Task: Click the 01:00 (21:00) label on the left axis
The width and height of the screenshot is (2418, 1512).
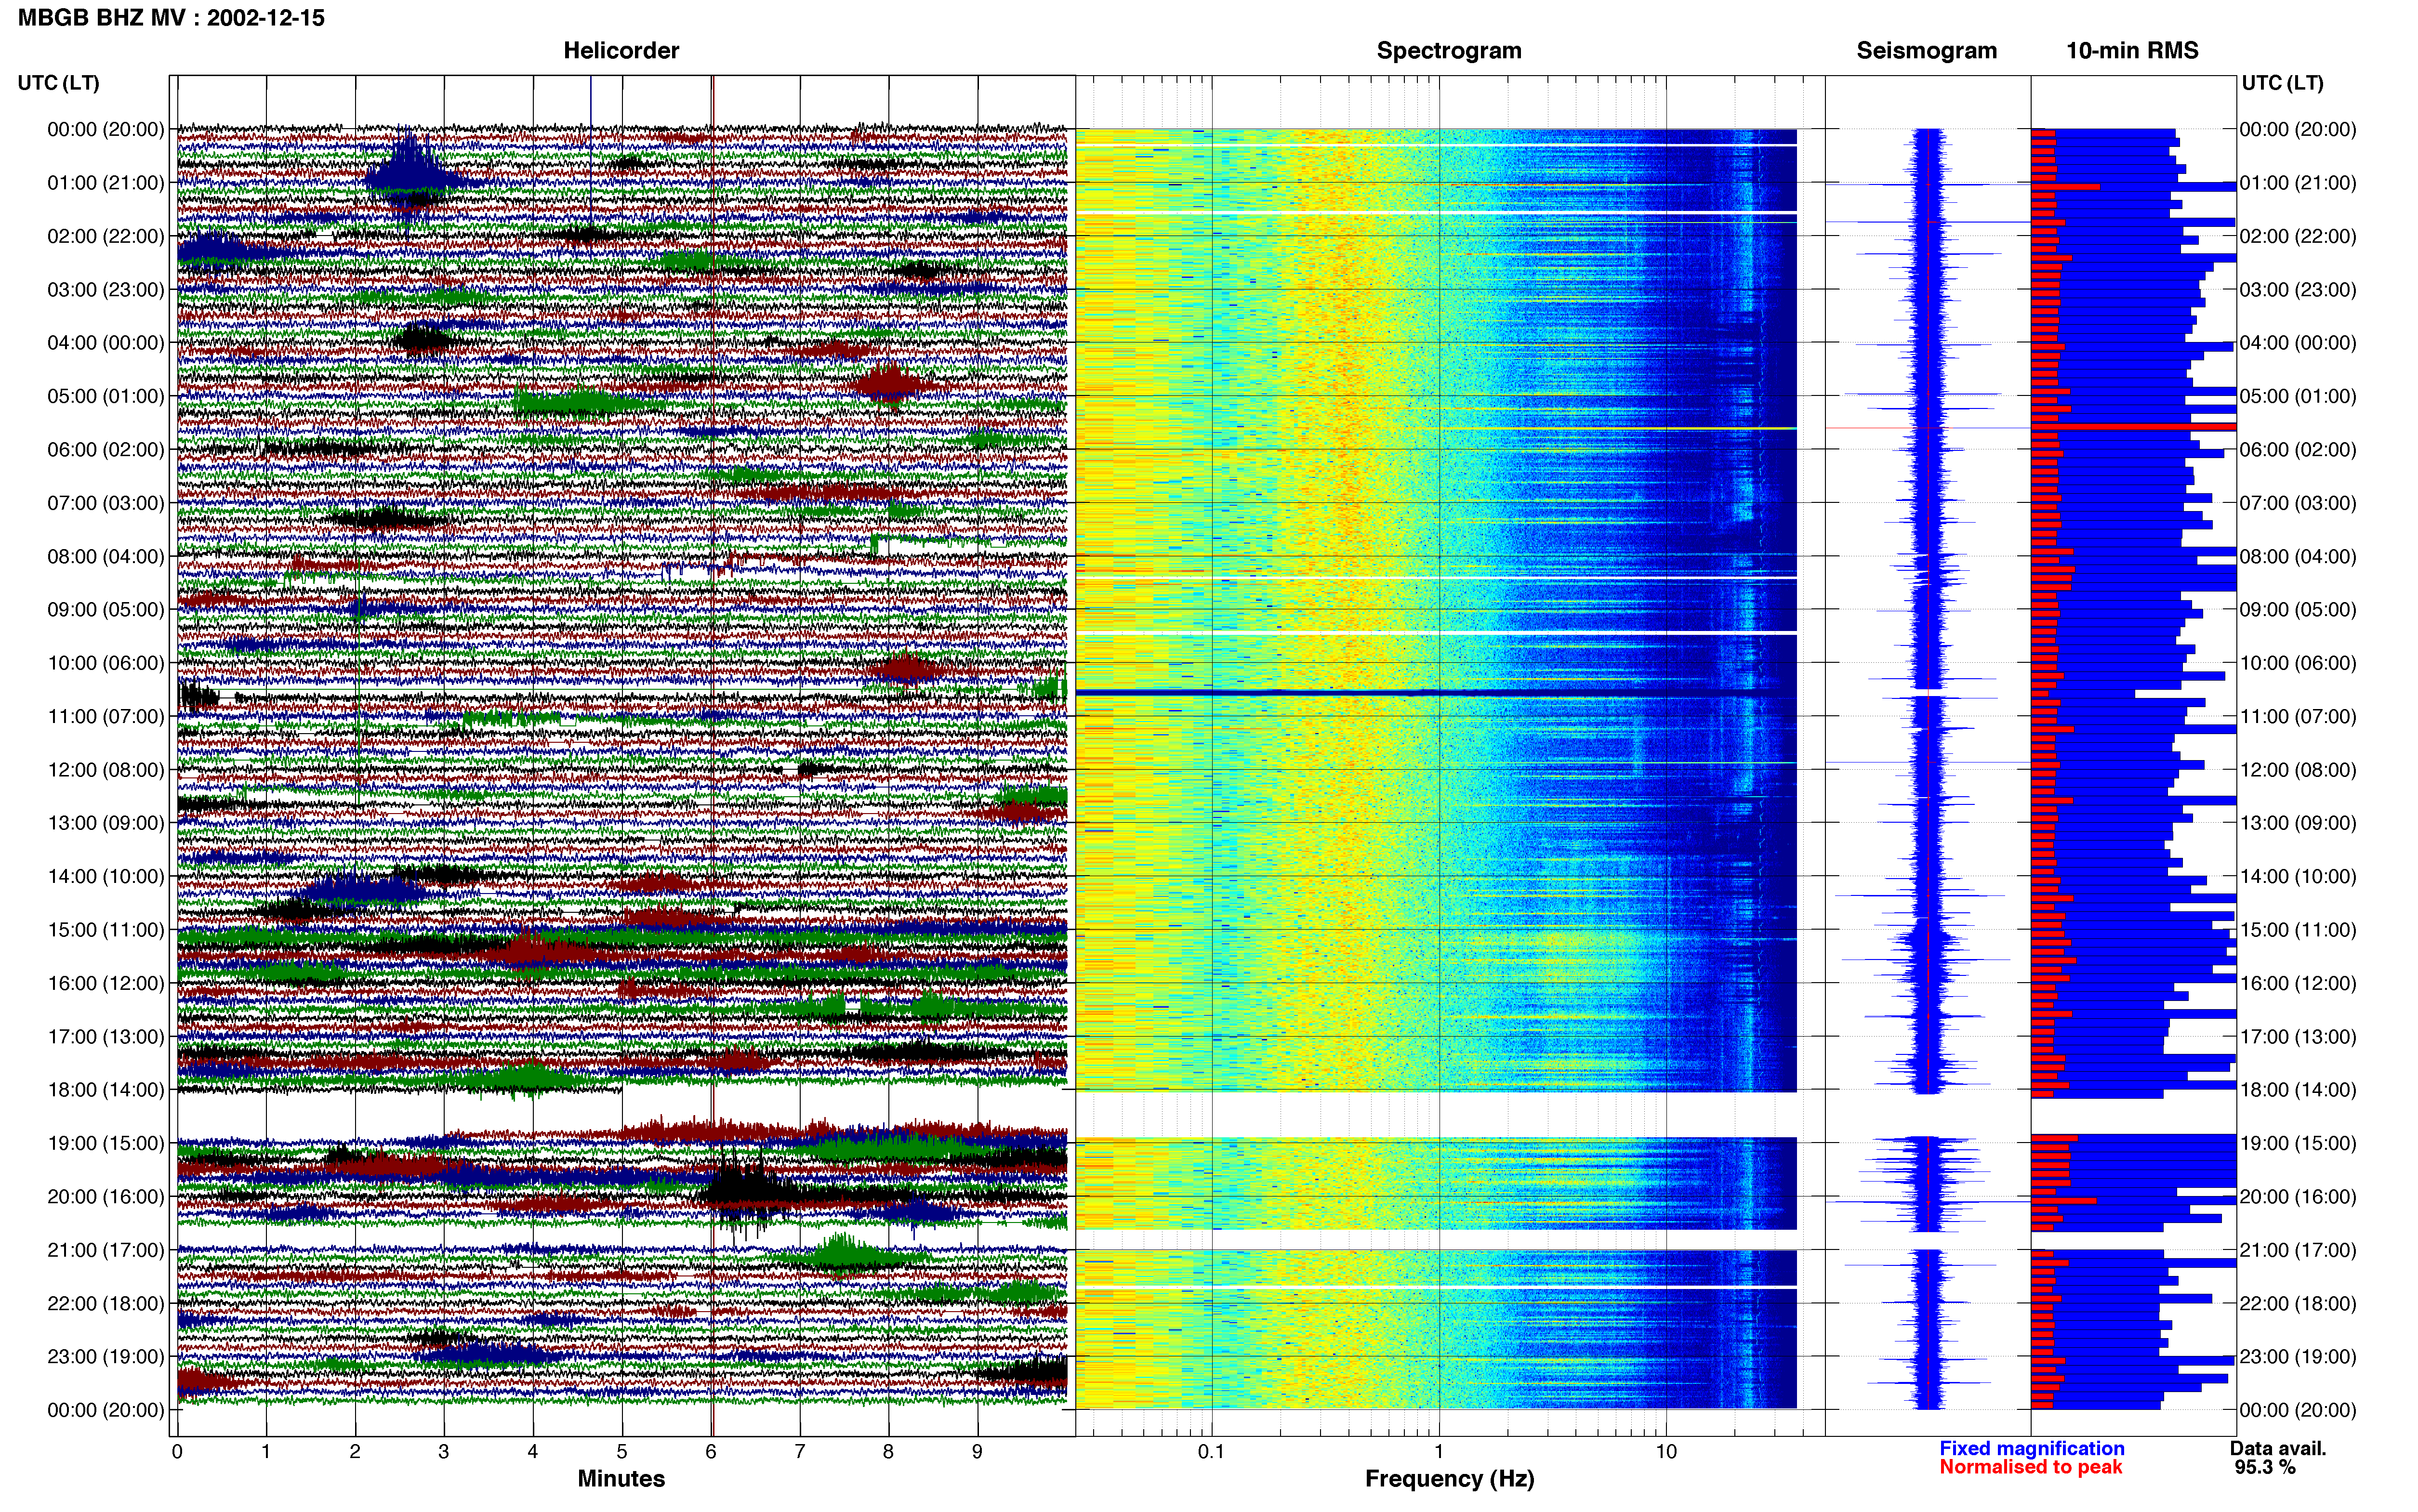Action: 105,183
